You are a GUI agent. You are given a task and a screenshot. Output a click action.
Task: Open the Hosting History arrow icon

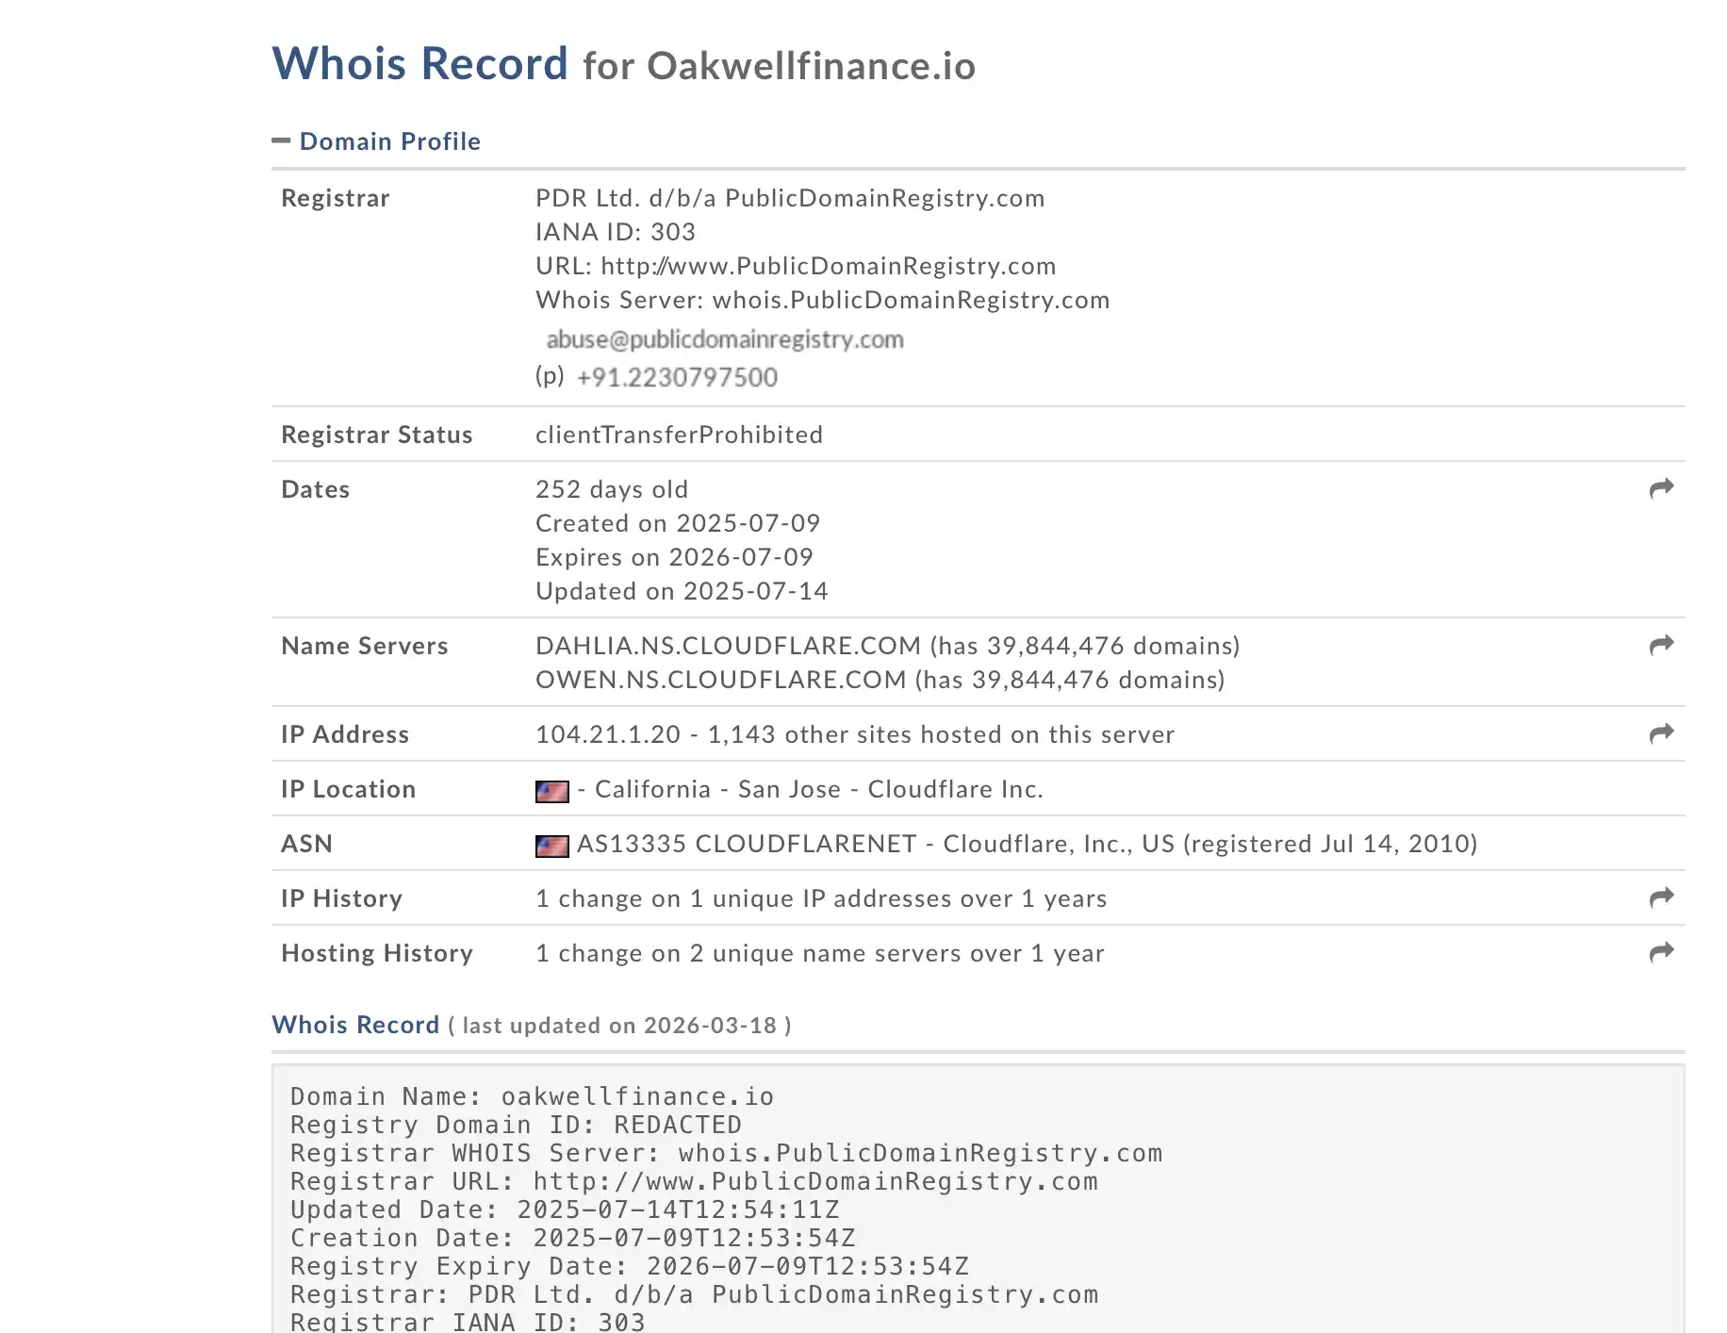click(x=1661, y=952)
